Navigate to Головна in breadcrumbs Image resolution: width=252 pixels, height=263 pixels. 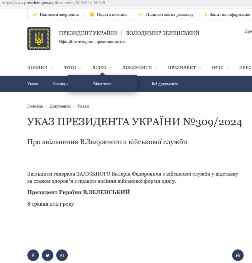(35, 106)
